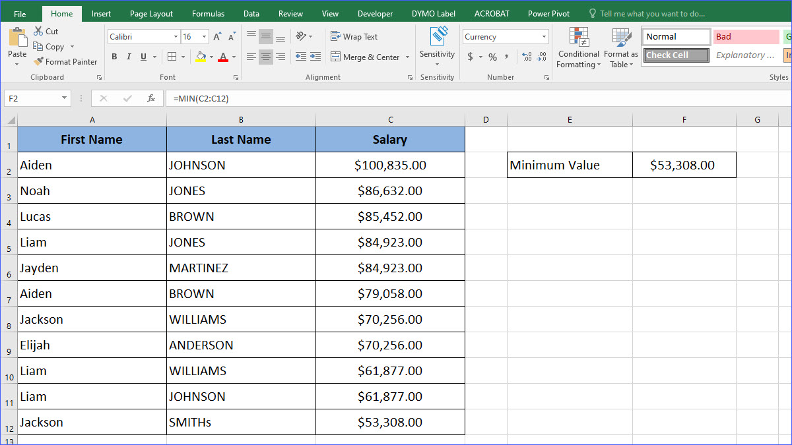The width and height of the screenshot is (792, 445).
Task: Select column C header
Action: click(x=390, y=119)
